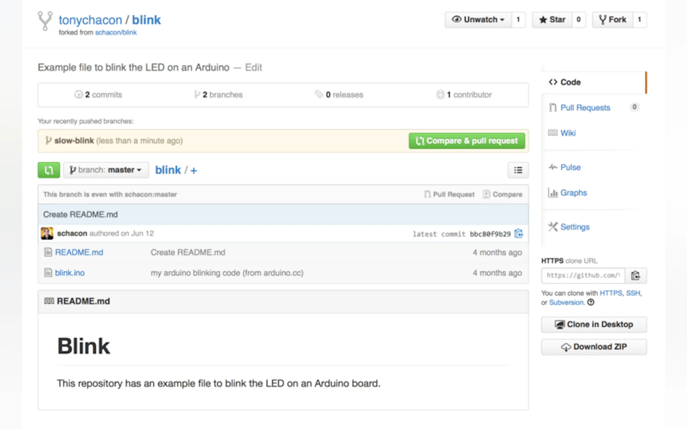
Task: Open the README.md file
Action: 79,252
